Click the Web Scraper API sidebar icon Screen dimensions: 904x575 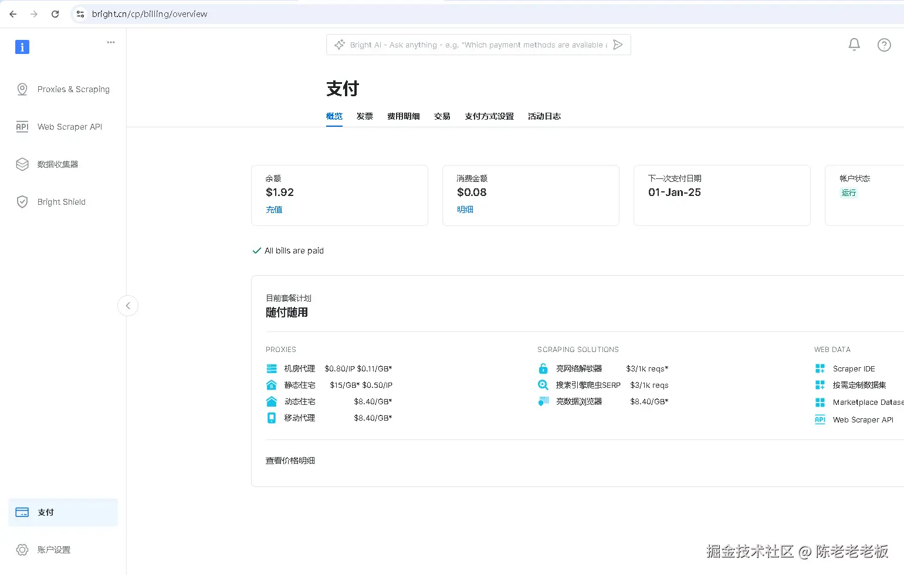click(x=22, y=127)
